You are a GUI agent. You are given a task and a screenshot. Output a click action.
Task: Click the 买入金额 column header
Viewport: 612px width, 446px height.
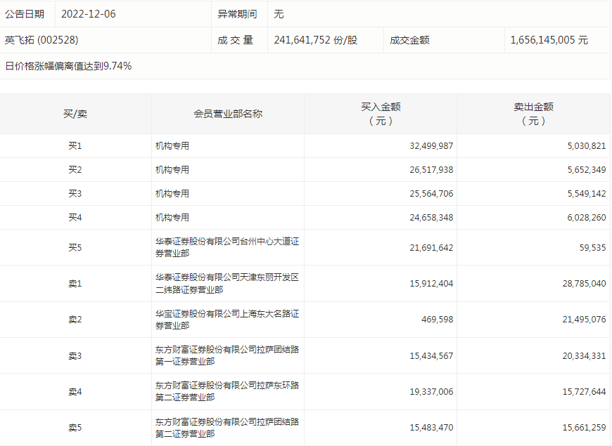pyautogui.click(x=381, y=114)
